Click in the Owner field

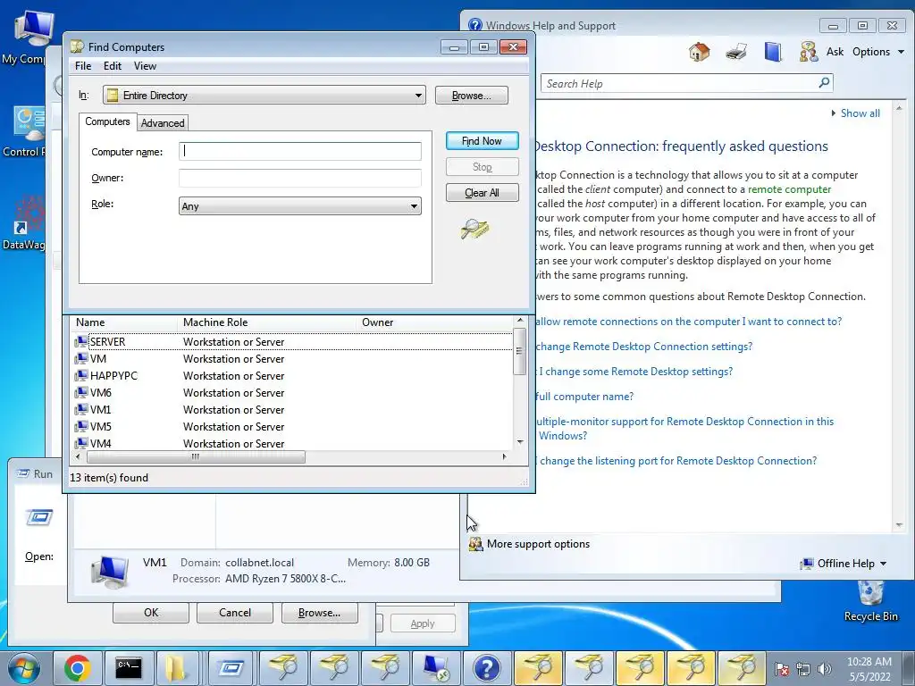point(300,178)
